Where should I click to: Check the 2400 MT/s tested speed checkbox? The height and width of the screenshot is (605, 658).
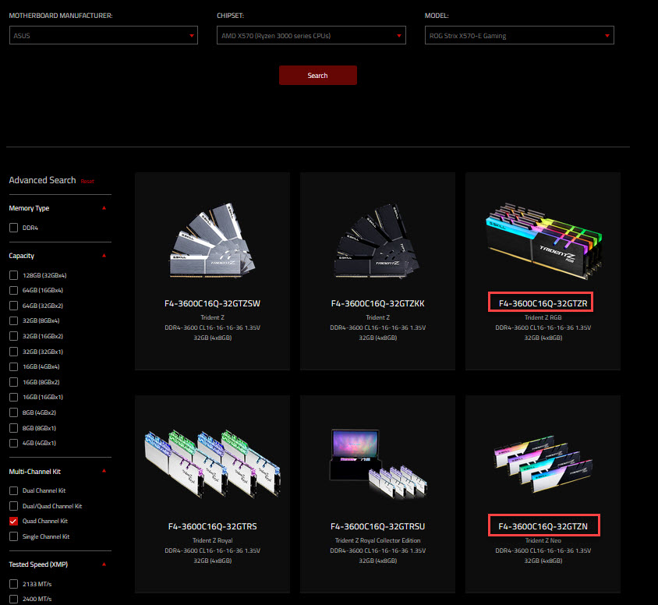click(13, 599)
